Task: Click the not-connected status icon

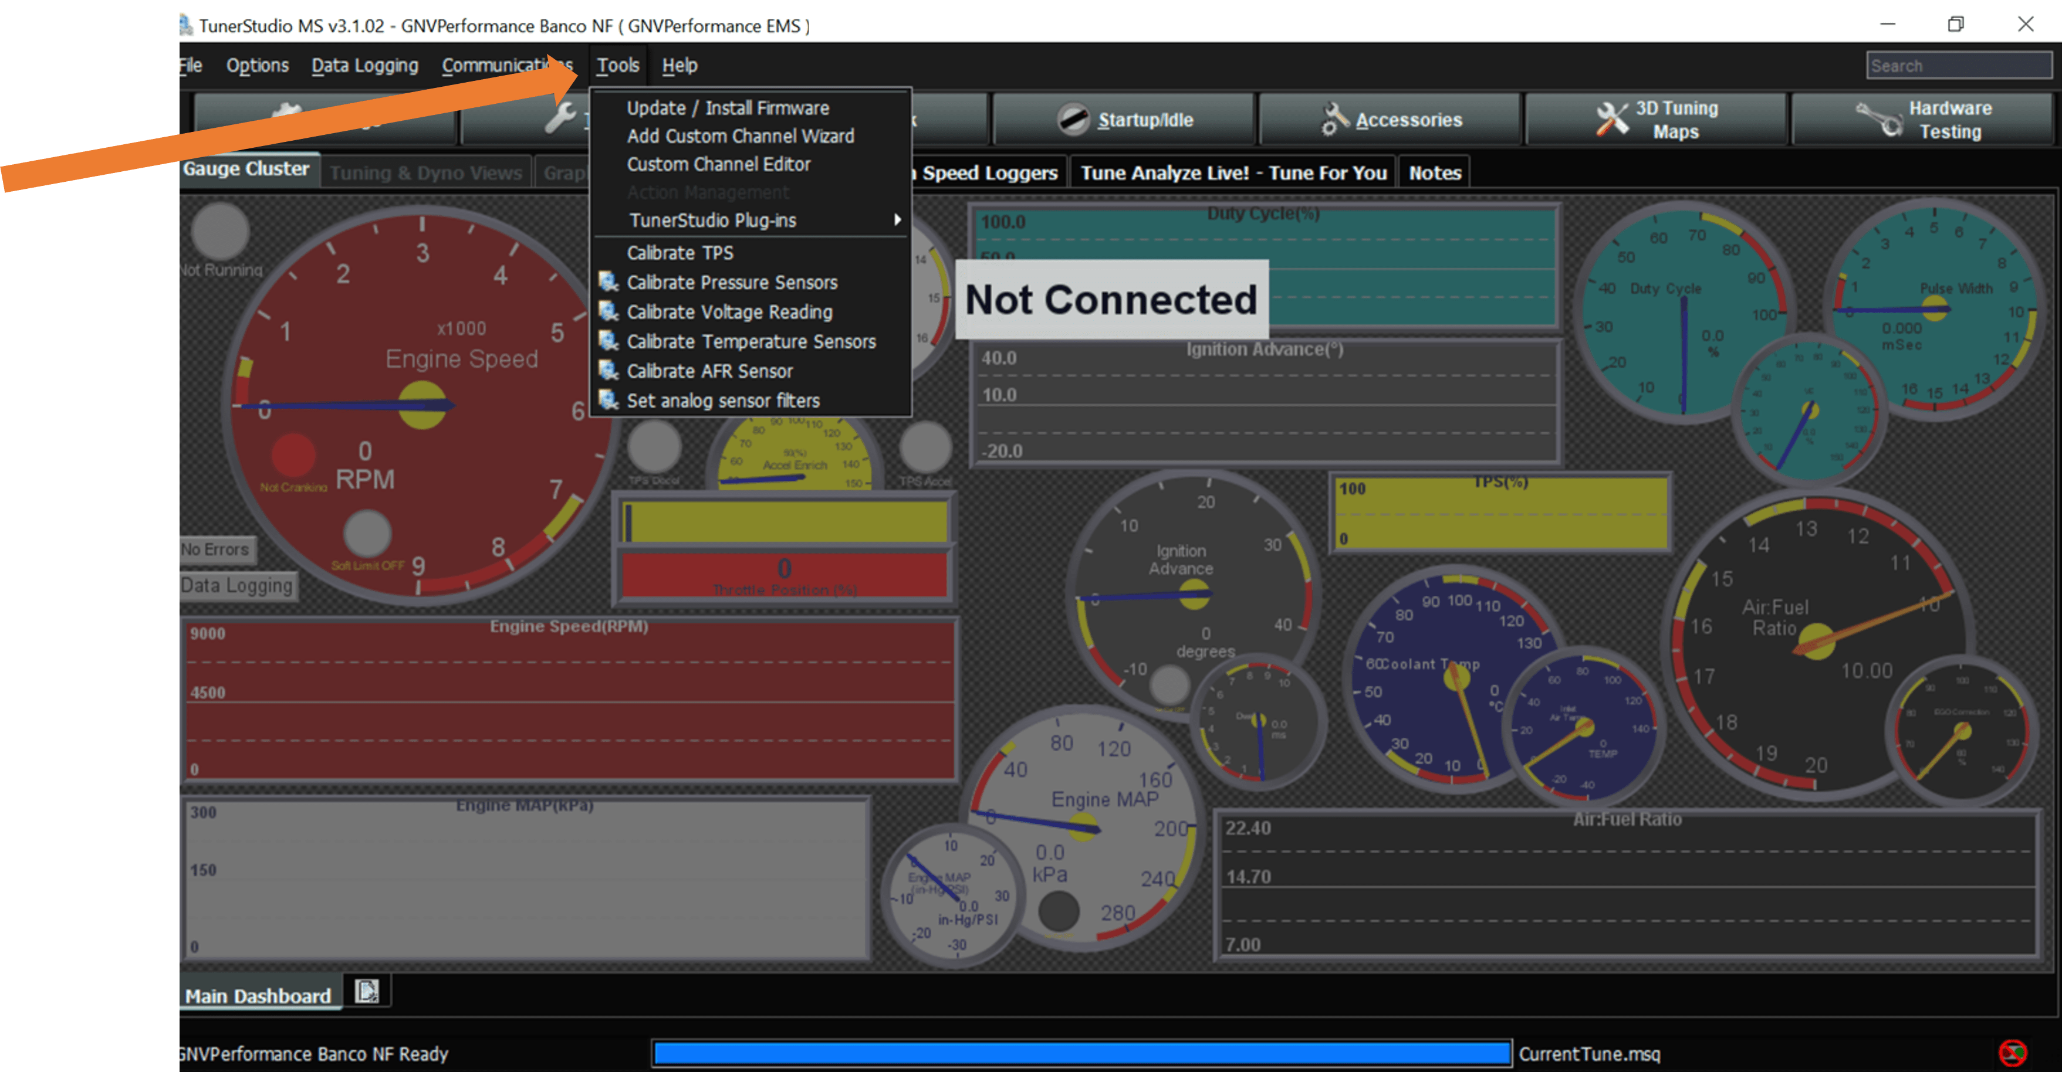Action: click(2012, 1053)
